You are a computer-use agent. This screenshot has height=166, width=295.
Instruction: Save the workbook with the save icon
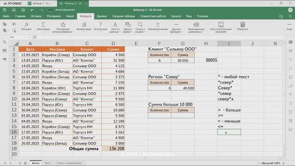pyautogui.click(x=5, y=10)
